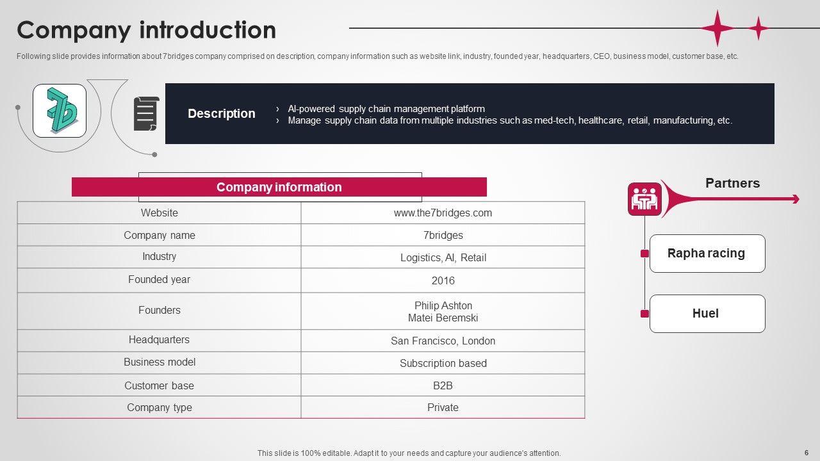This screenshot has width=820, height=461.
Task: Select the Huel partner box
Action: click(x=707, y=314)
